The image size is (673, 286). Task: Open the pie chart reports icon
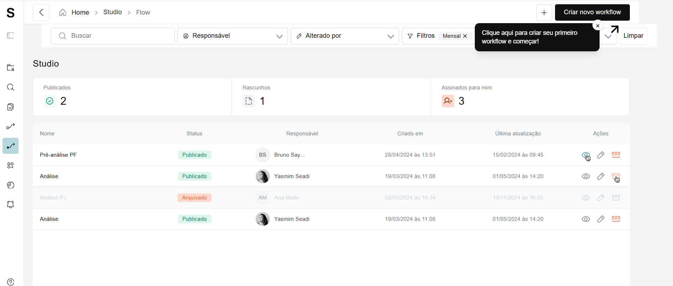click(x=11, y=185)
